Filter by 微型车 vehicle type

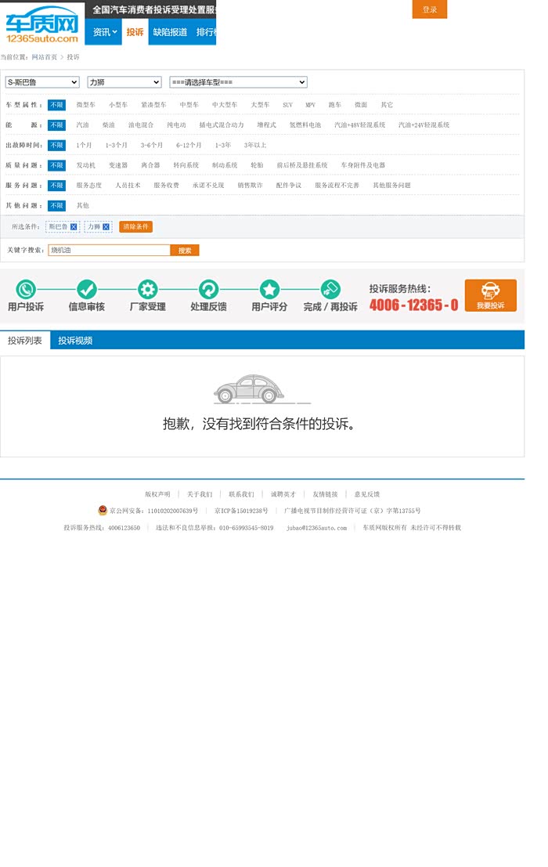[85, 104]
